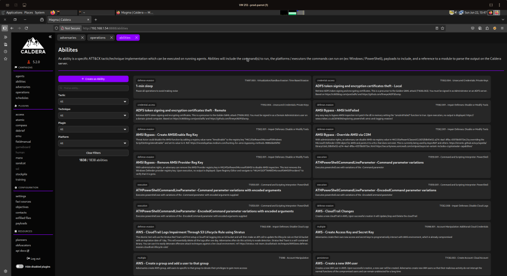Toggle the Hide disabled plugins switch
The height and width of the screenshot is (276, 507).
(x=20, y=267)
